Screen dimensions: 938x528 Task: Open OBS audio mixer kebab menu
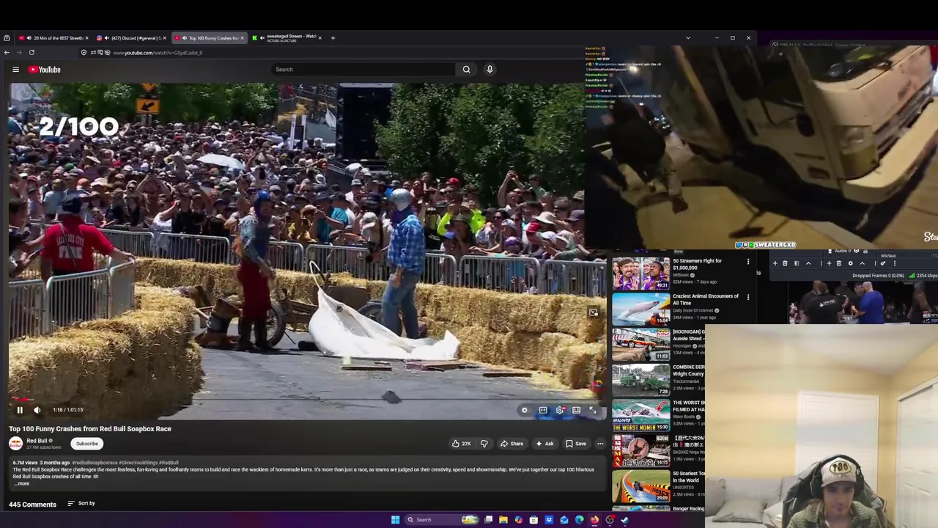pos(895,263)
